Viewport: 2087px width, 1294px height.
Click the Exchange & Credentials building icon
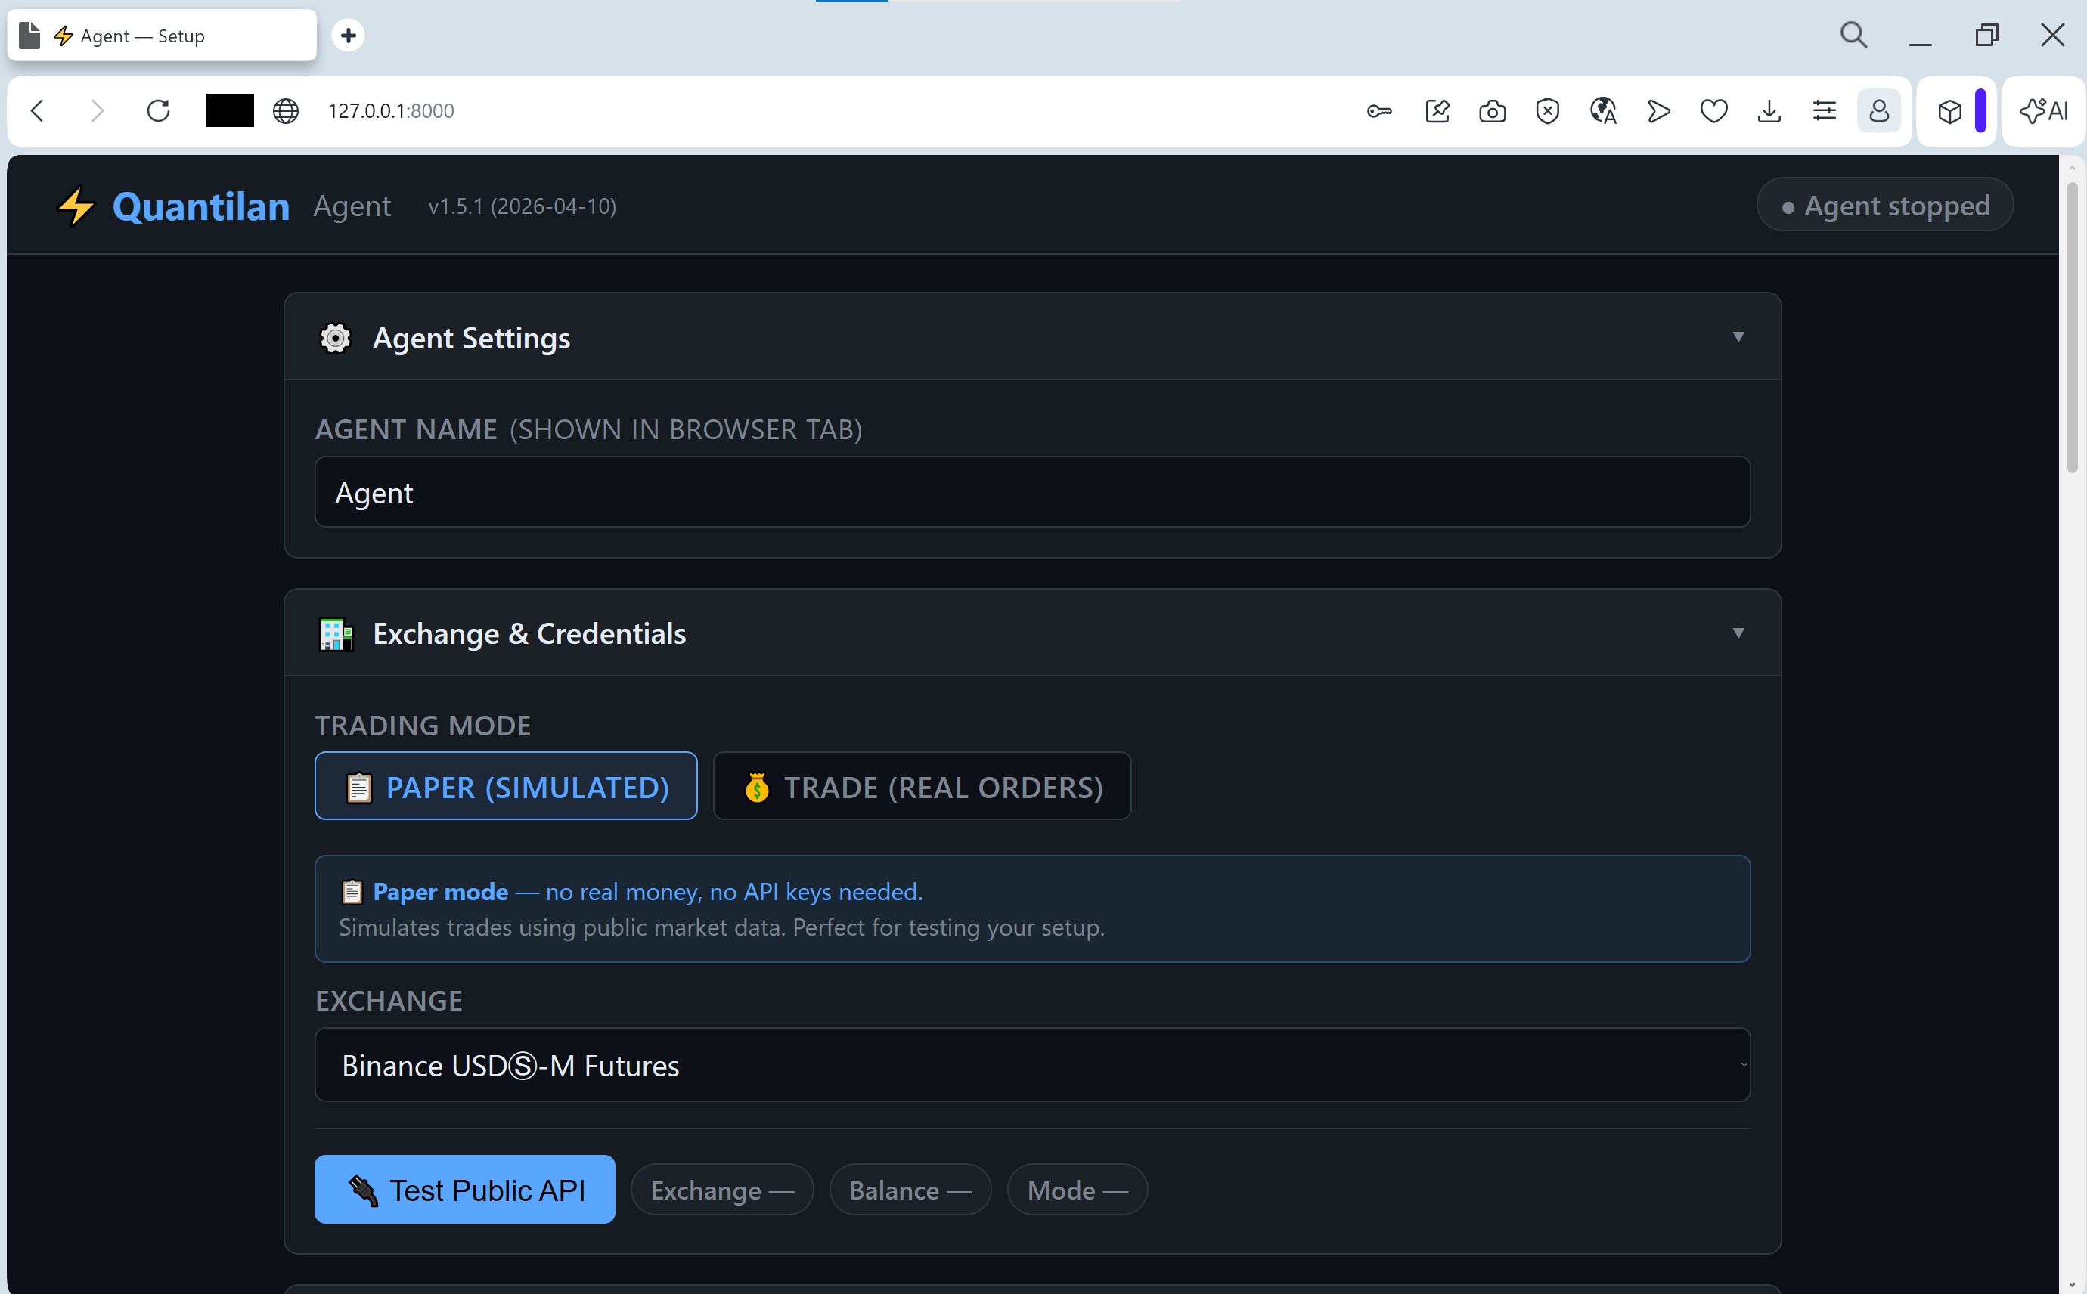pyautogui.click(x=335, y=633)
